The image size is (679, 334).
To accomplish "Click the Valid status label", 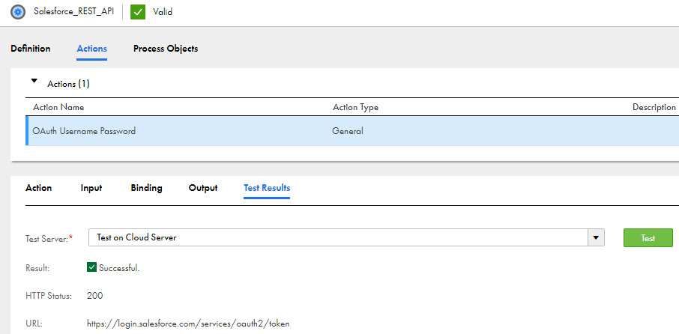I will pos(163,12).
